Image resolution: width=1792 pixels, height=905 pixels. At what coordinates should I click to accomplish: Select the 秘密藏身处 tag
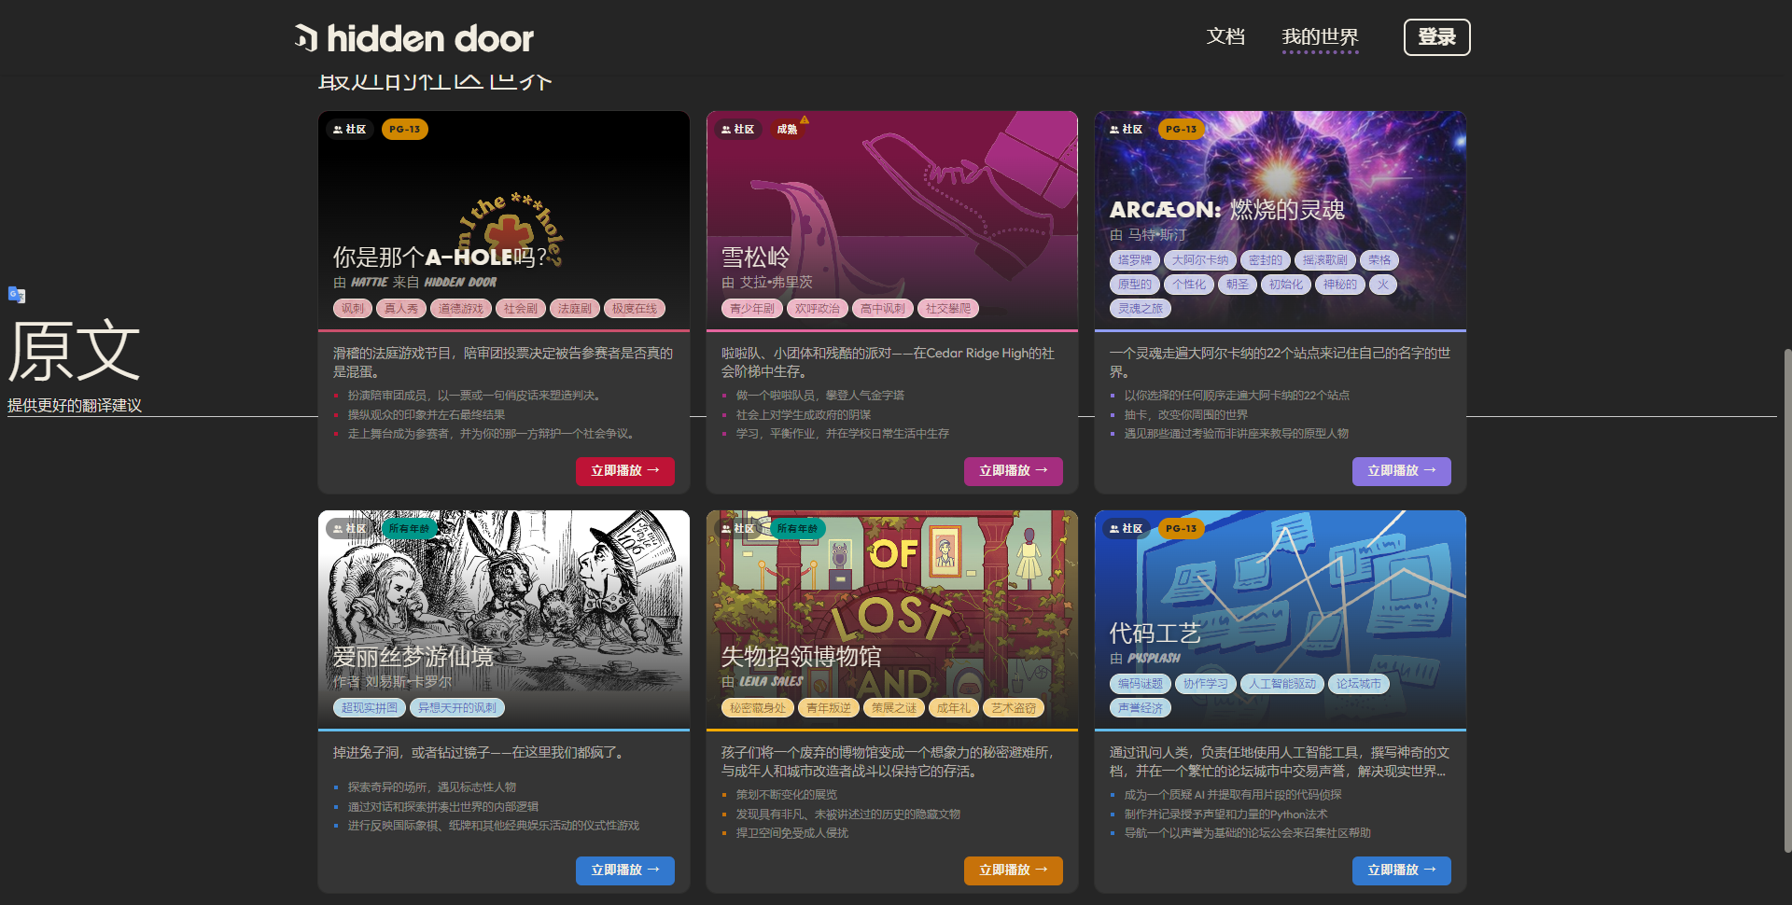tap(758, 708)
